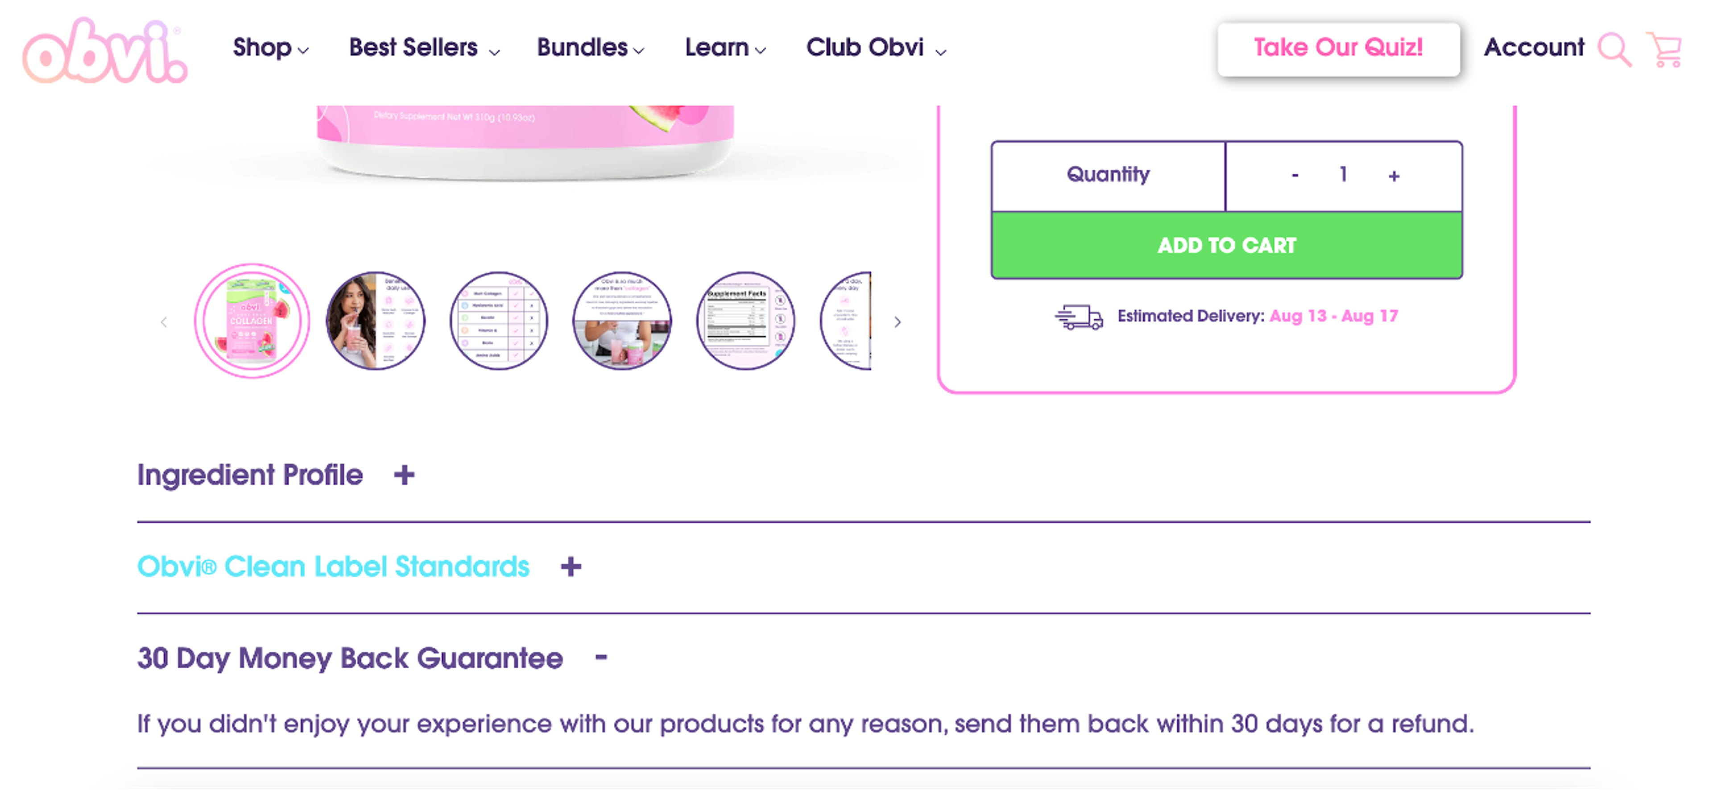Open the Account page

point(1533,48)
